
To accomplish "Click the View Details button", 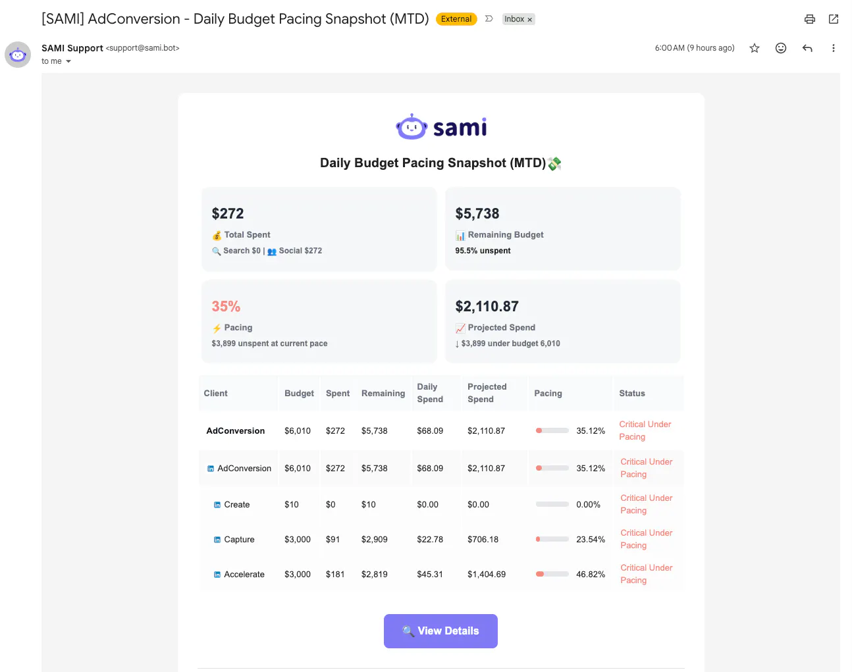I will point(440,631).
